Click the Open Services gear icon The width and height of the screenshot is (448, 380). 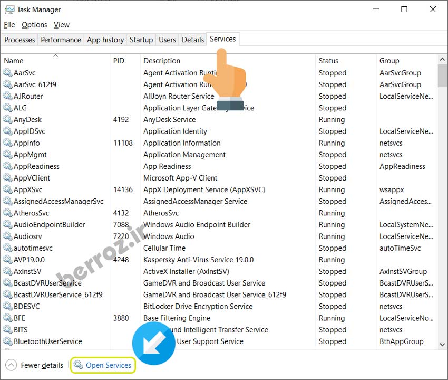[x=79, y=365]
